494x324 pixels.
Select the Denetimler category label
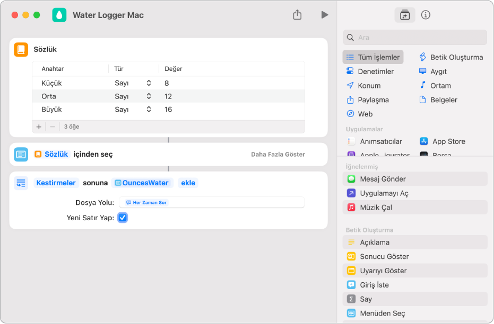point(376,71)
